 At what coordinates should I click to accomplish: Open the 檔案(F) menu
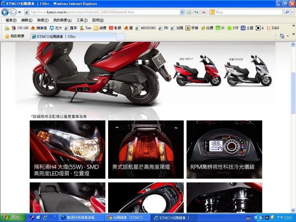11,20
